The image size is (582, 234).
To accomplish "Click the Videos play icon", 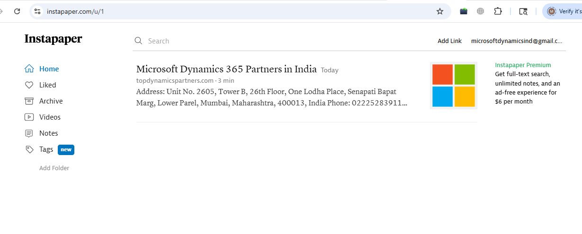I will (29, 117).
